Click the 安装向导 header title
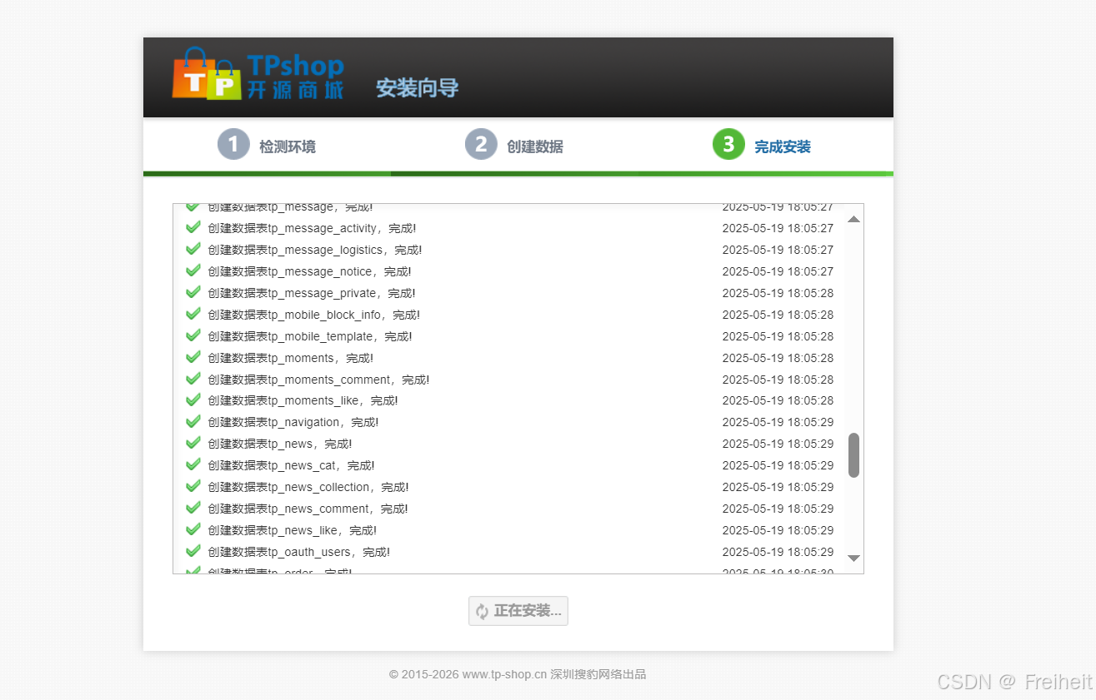This screenshot has height=700, width=1096. tap(417, 88)
